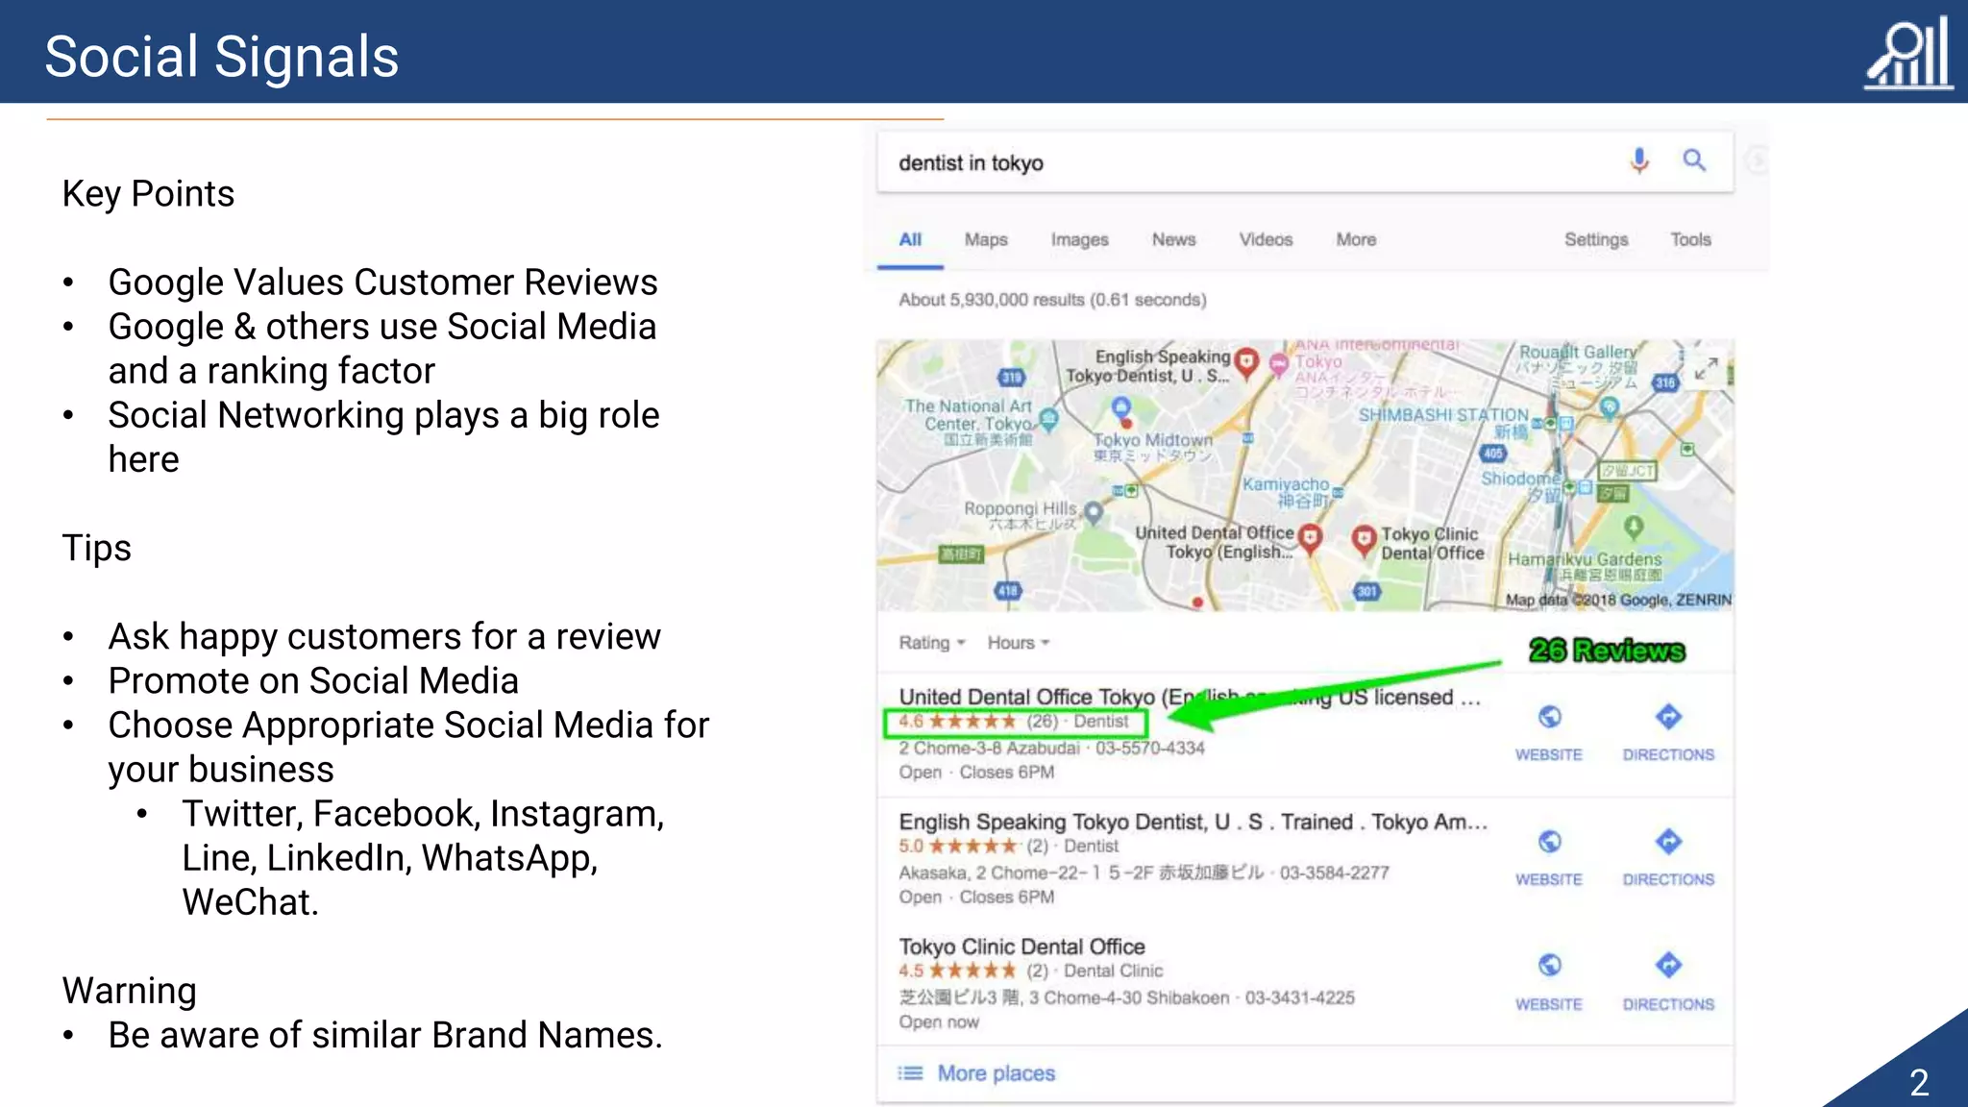Click the Tokyo Midtown map label

pyautogui.click(x=1153, y=447)
